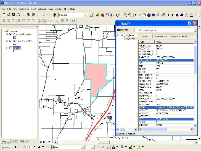
Task: Collapse the Layers data frame
Action: click(4, 31)
